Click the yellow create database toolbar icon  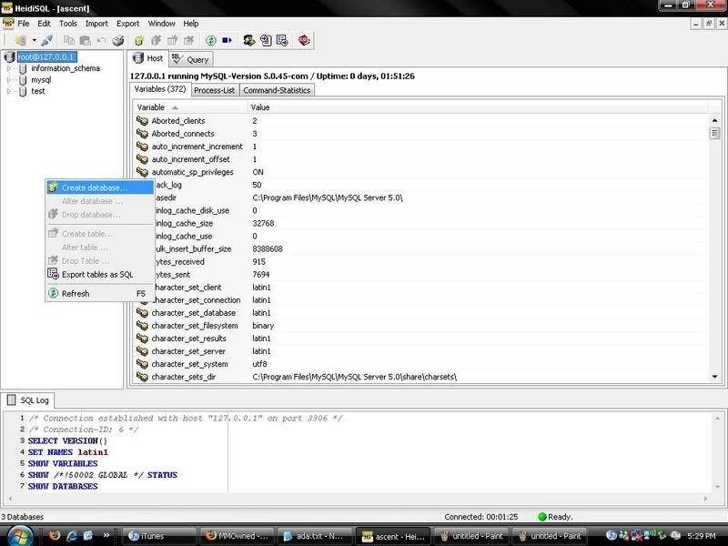point(139,40)
